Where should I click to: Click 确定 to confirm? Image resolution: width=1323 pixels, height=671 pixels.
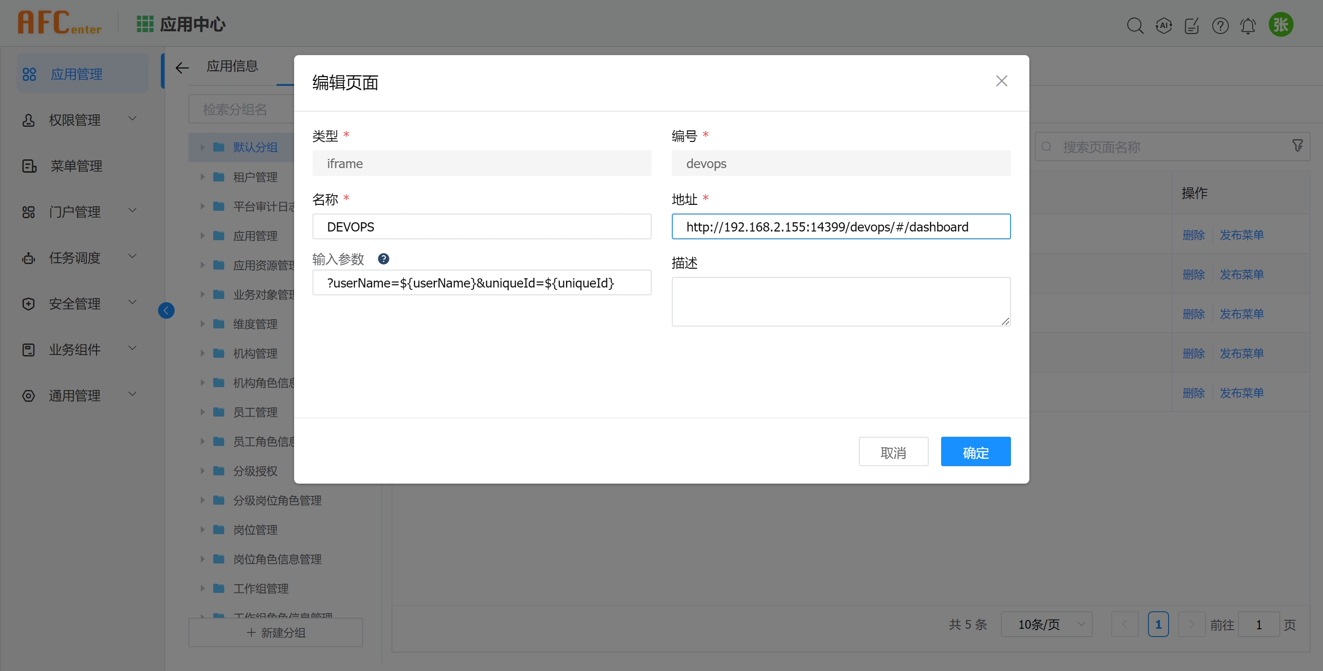pos(975,452)
